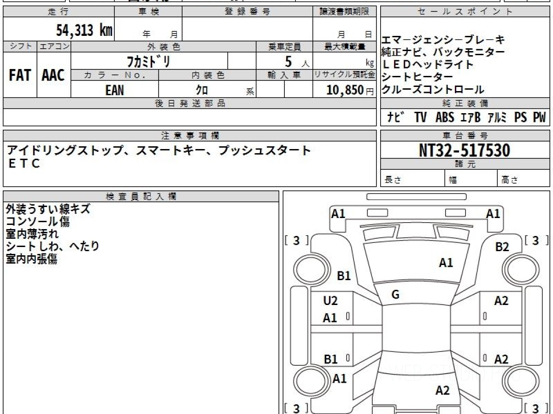Click the 諸元 header

(x=465, y=164)
